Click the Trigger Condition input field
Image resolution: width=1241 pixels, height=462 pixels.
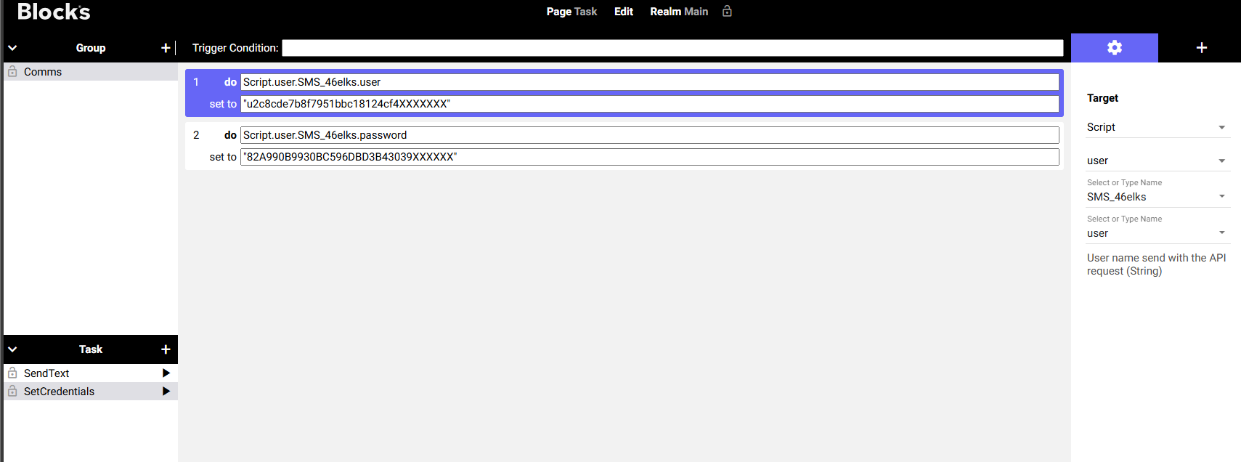672,48
